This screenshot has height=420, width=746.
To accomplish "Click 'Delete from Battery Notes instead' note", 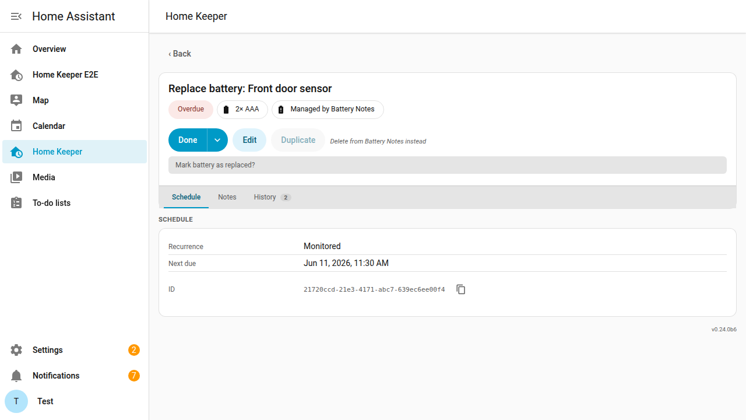I will [378, 141].
